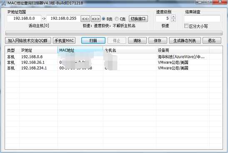The image size is (228, 153).
Task: Start scanning with the 扫描 button
Action: (x=93, y=40)
